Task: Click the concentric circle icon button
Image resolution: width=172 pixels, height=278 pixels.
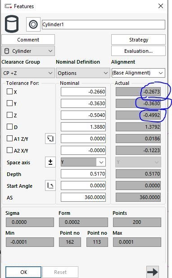Action: [33, 24]
